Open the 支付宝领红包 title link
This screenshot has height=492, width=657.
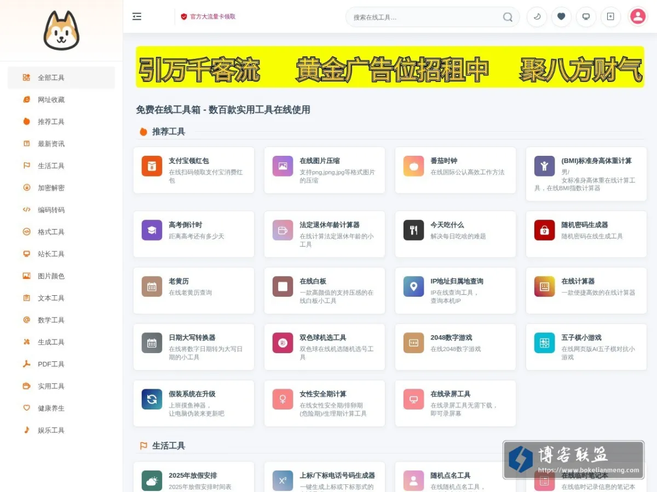tap(189, 161)
